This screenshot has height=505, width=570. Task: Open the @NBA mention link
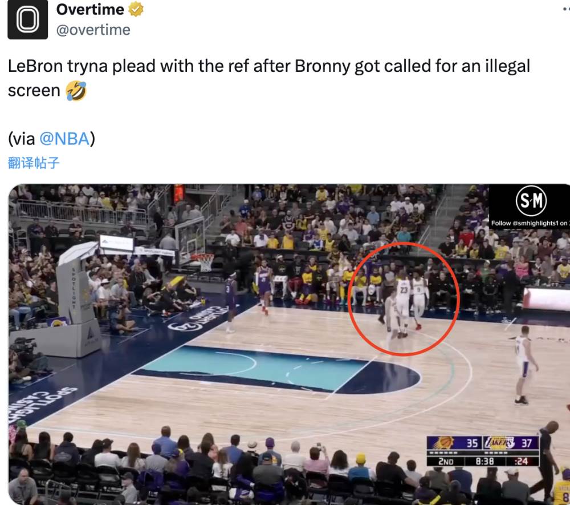pyautogui.click(x=64, y=139)
